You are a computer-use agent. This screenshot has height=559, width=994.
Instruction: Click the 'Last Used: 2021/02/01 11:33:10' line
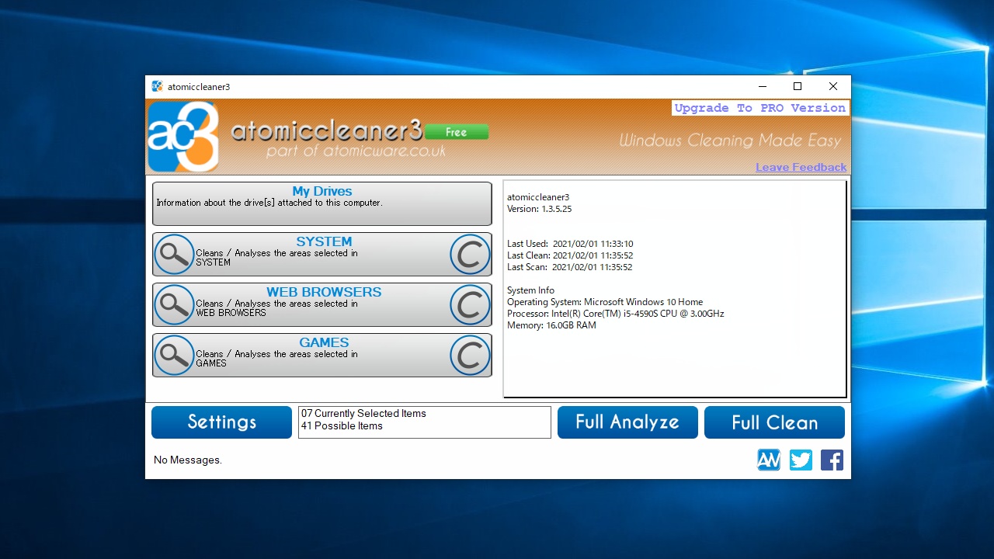570,244
